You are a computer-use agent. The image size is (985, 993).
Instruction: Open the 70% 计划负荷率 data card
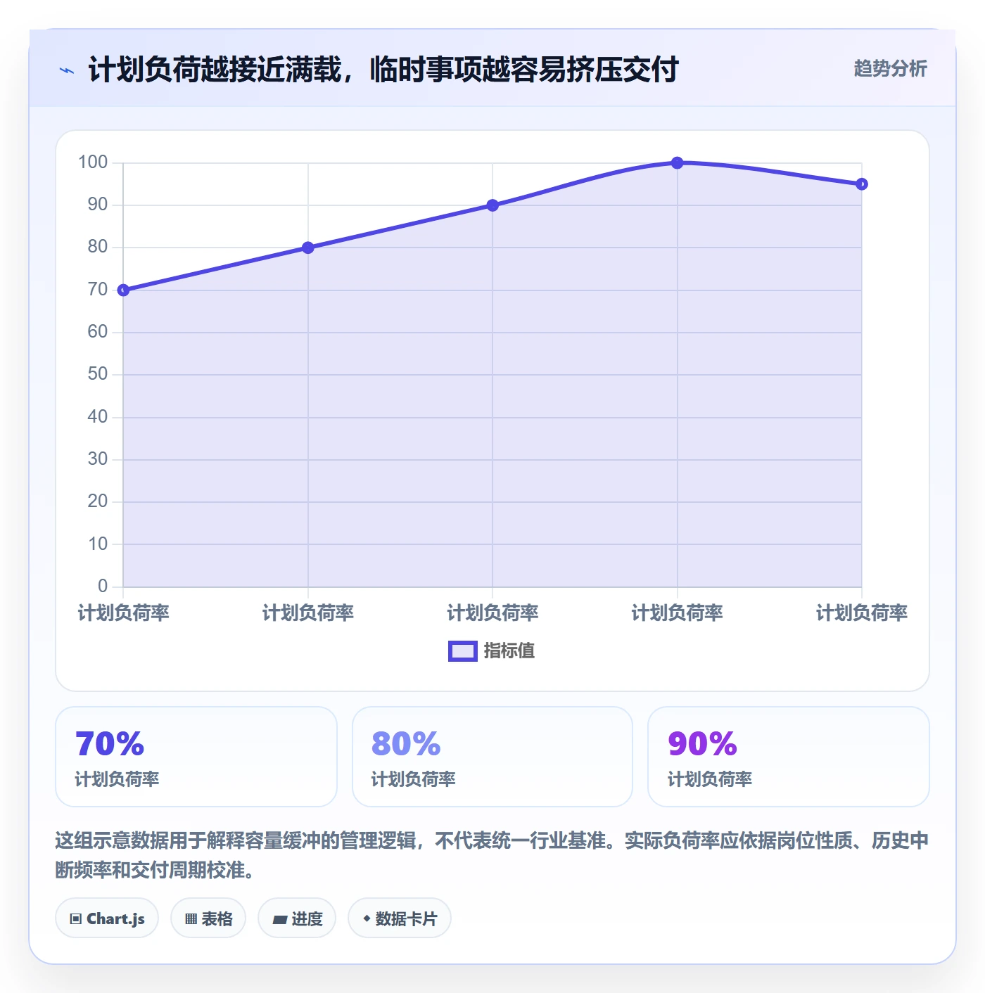(196, 757)
